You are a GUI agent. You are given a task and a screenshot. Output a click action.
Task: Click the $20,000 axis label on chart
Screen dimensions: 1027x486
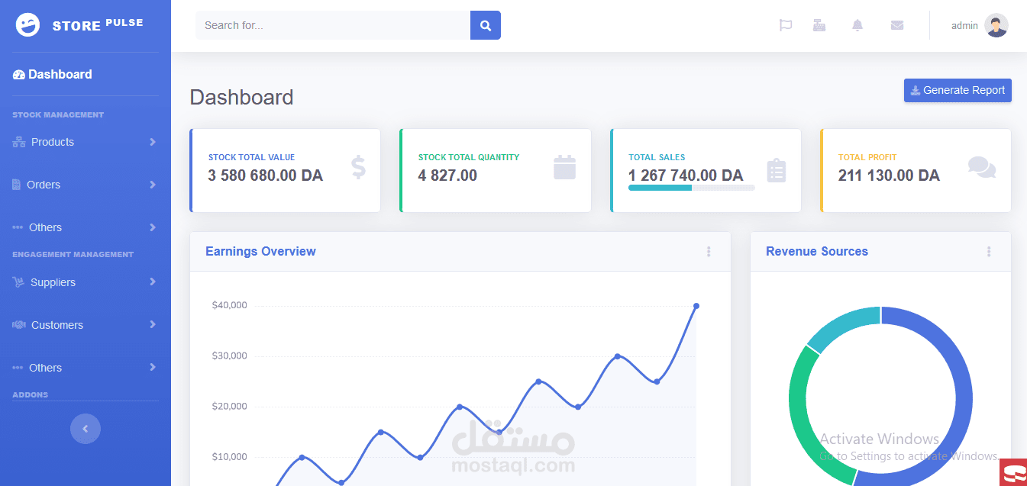pos(229,407)
